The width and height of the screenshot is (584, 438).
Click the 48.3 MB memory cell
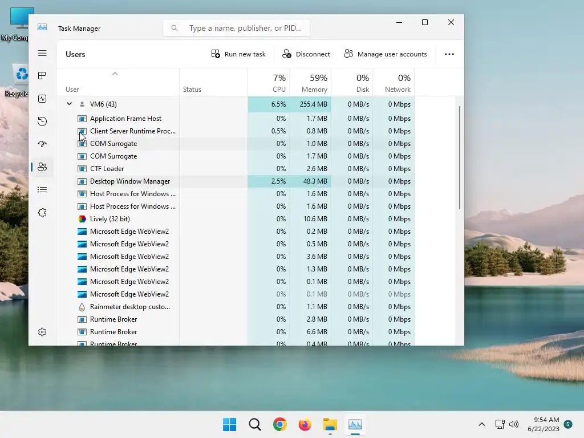(x=310, y=181)
